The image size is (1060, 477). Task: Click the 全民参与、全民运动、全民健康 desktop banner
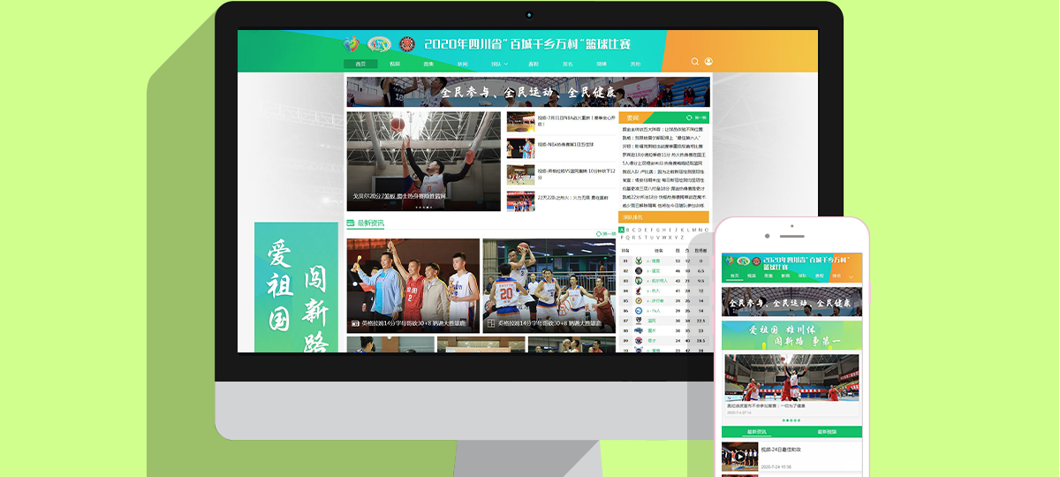[x=527, y=92]
